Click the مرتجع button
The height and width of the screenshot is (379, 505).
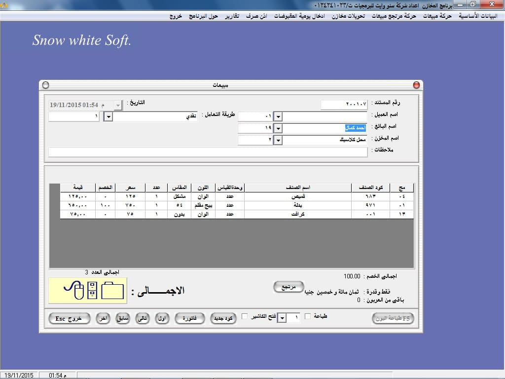289,287
